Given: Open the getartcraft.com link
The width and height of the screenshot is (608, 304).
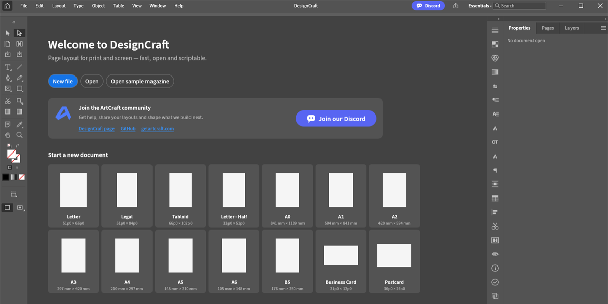Looking at the screenshot, I should point(158,129).
